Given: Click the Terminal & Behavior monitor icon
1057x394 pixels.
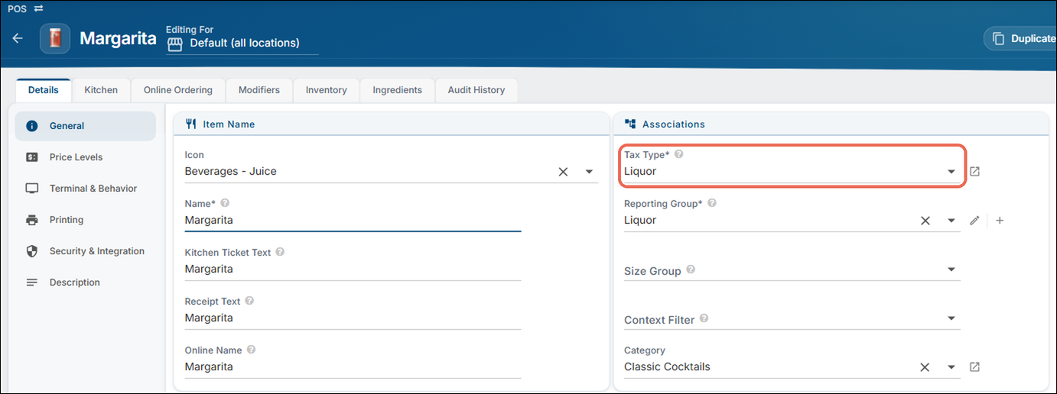Looking at the screenshot, I should pyautogui.click(x=32, y=189).
